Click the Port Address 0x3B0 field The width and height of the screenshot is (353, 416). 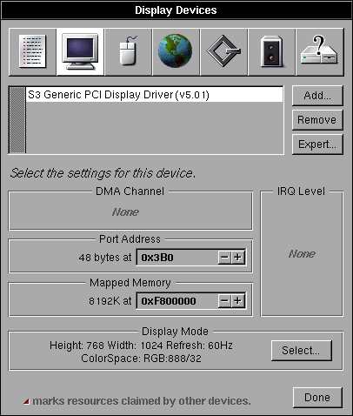coord(191,258)
